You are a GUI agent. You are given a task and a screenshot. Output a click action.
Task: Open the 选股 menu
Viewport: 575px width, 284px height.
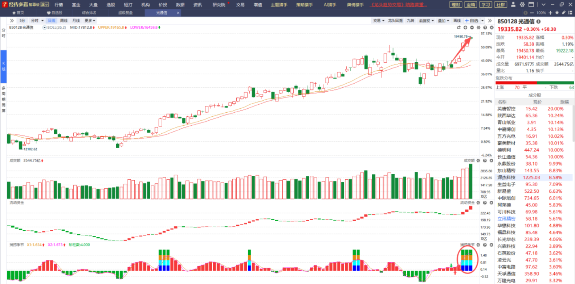[110, 5]
